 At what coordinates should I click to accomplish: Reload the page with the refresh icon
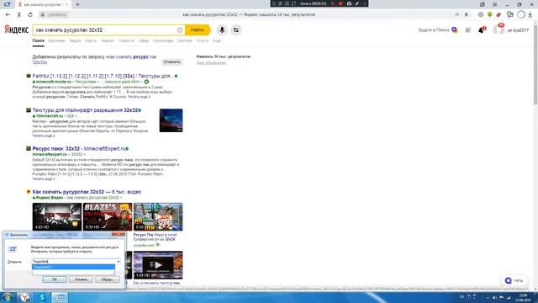pyautogui.click(x=30, y=15)
